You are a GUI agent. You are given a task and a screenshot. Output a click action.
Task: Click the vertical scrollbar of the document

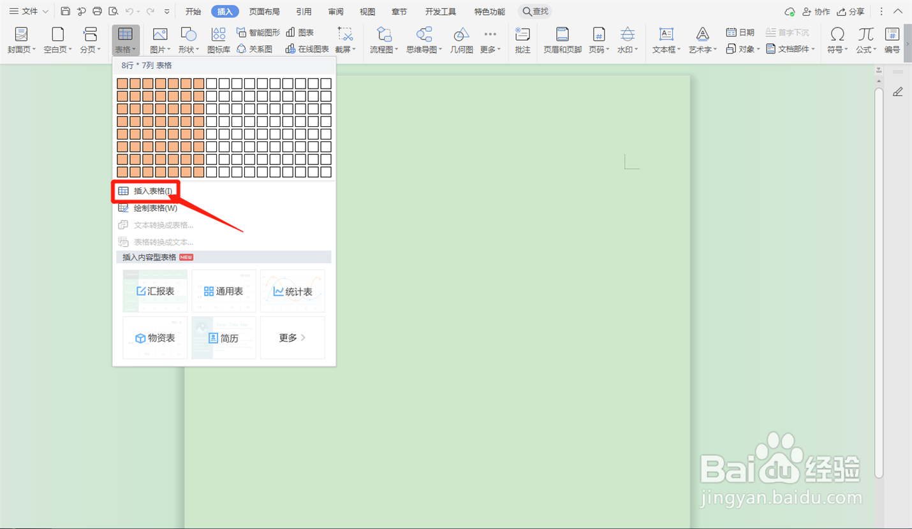(879, 282)
